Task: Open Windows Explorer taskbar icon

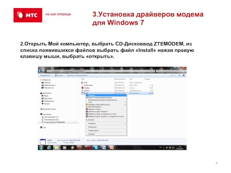Action: tap(57, 148)
